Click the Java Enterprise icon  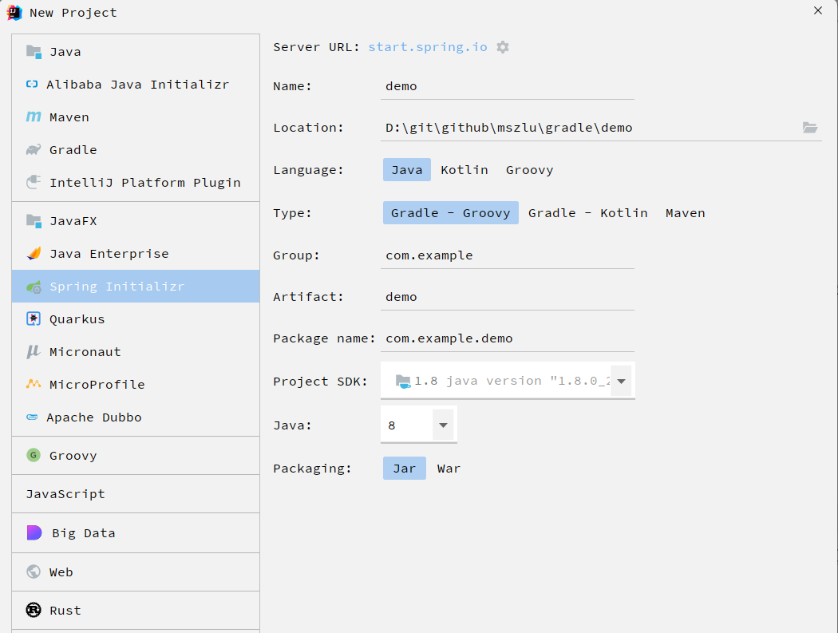coord(34,253)
